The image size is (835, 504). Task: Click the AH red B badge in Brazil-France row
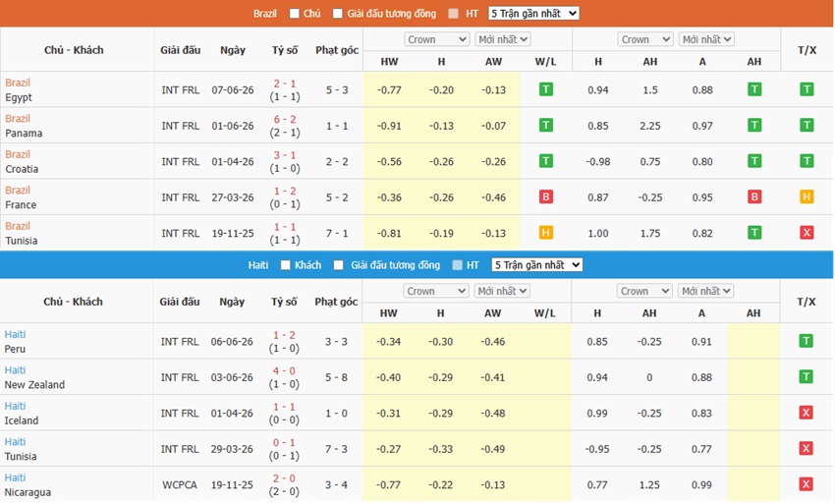pos(754,197)
